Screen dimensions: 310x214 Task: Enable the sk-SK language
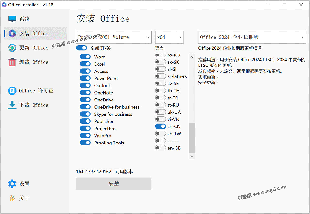[160, 62]
